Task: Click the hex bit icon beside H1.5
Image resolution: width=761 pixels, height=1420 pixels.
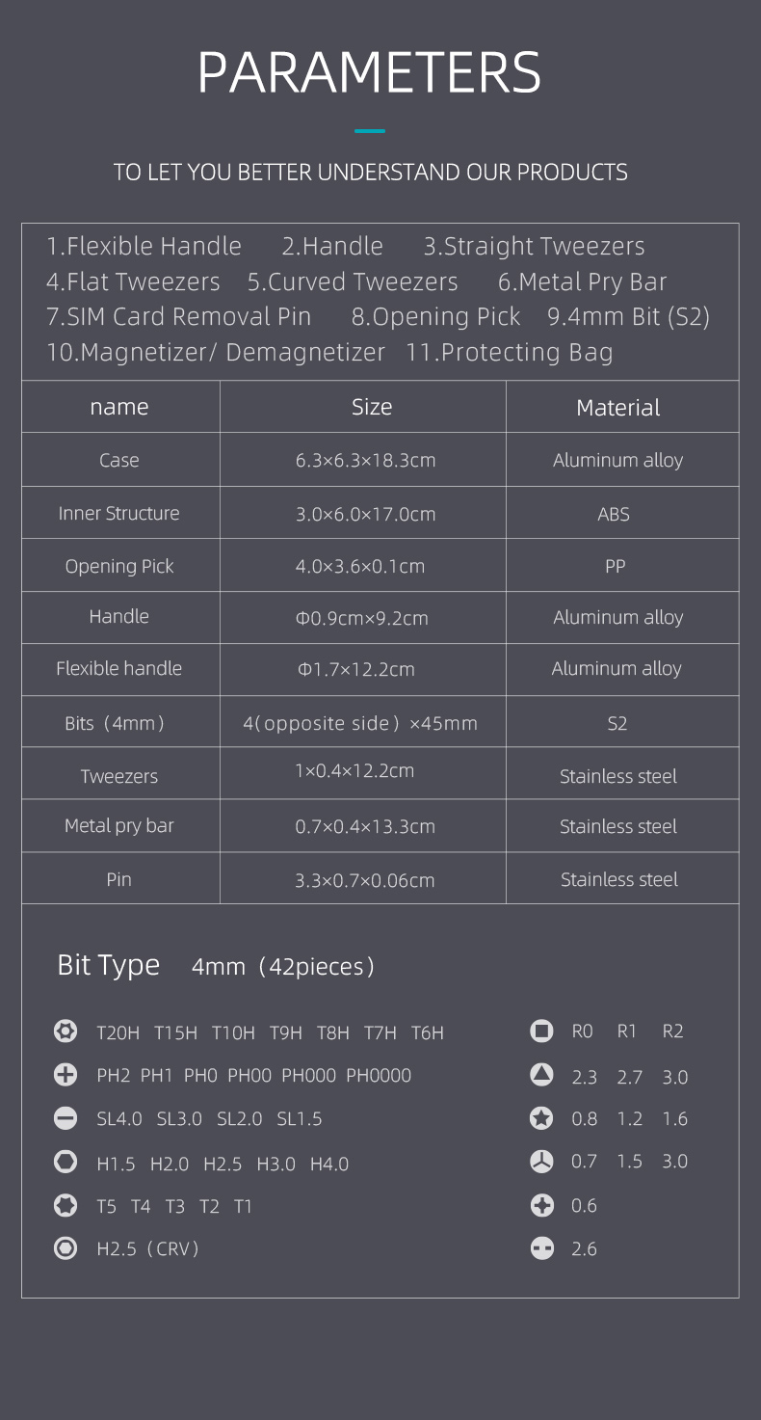Action: [66, 1163]
